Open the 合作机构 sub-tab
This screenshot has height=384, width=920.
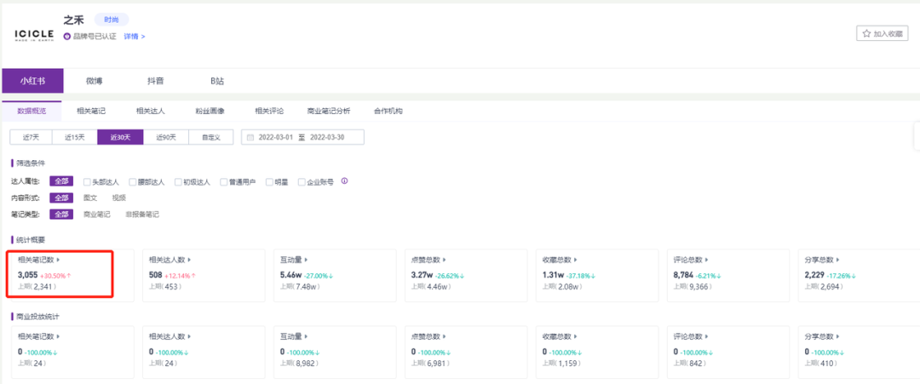click(x=388, y=111)
